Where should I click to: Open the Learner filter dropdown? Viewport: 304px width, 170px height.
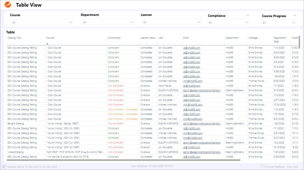pos(172,22)
